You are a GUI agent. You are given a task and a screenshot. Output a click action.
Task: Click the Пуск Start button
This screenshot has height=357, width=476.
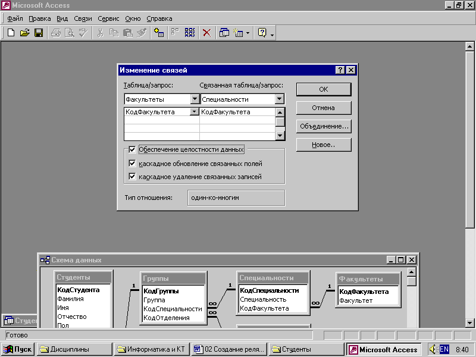tap(18, 349)
